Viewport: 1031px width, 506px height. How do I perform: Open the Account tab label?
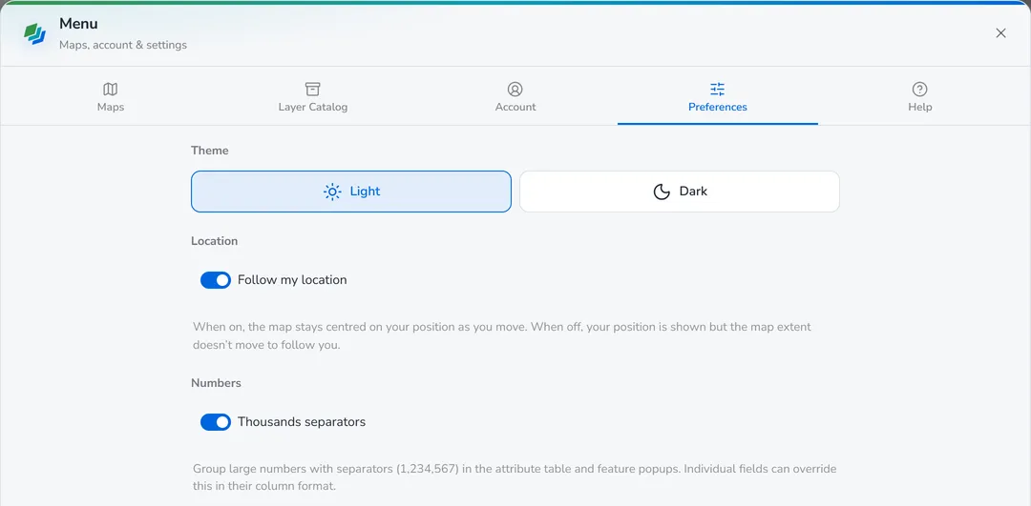click(515, 107)
